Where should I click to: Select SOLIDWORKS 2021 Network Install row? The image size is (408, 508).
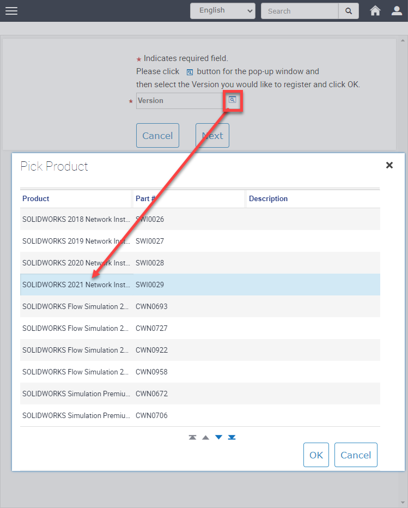[x=76, y=285]
